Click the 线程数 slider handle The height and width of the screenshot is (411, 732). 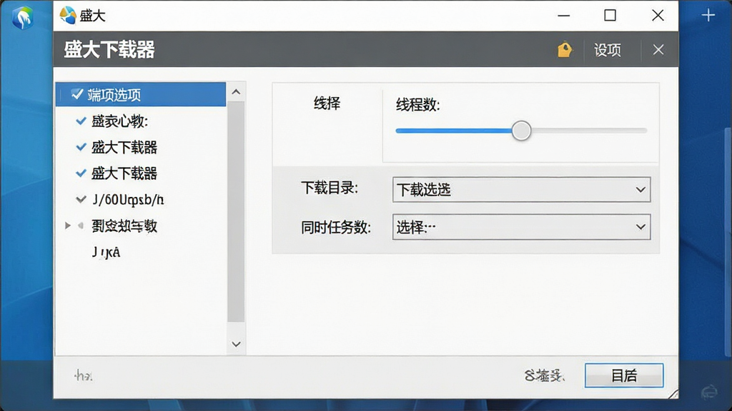521,131
